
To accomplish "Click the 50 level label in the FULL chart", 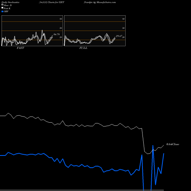I will click(x=123, y=28).
